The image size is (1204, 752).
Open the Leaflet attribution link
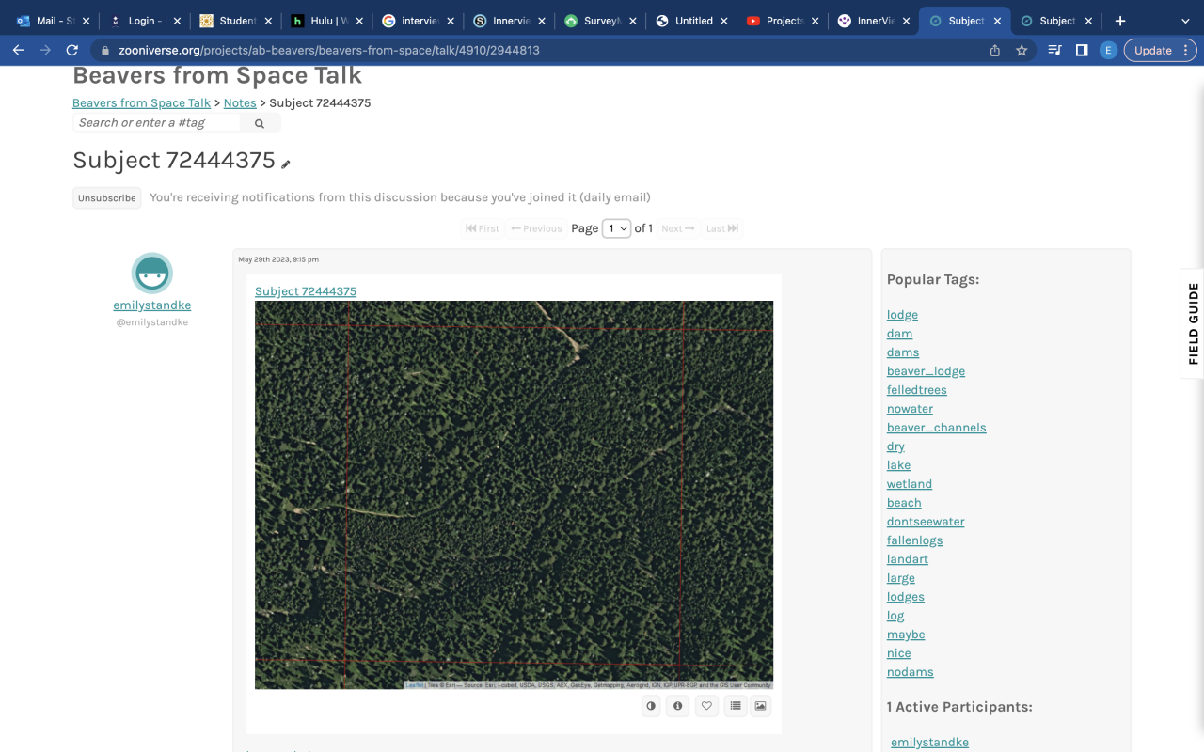point(415,685)
